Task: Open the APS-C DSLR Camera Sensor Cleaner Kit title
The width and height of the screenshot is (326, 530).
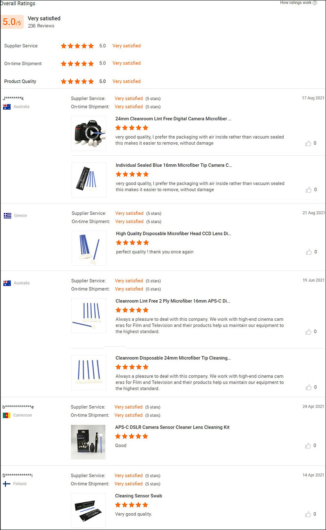Action: [x=172, y=427]
